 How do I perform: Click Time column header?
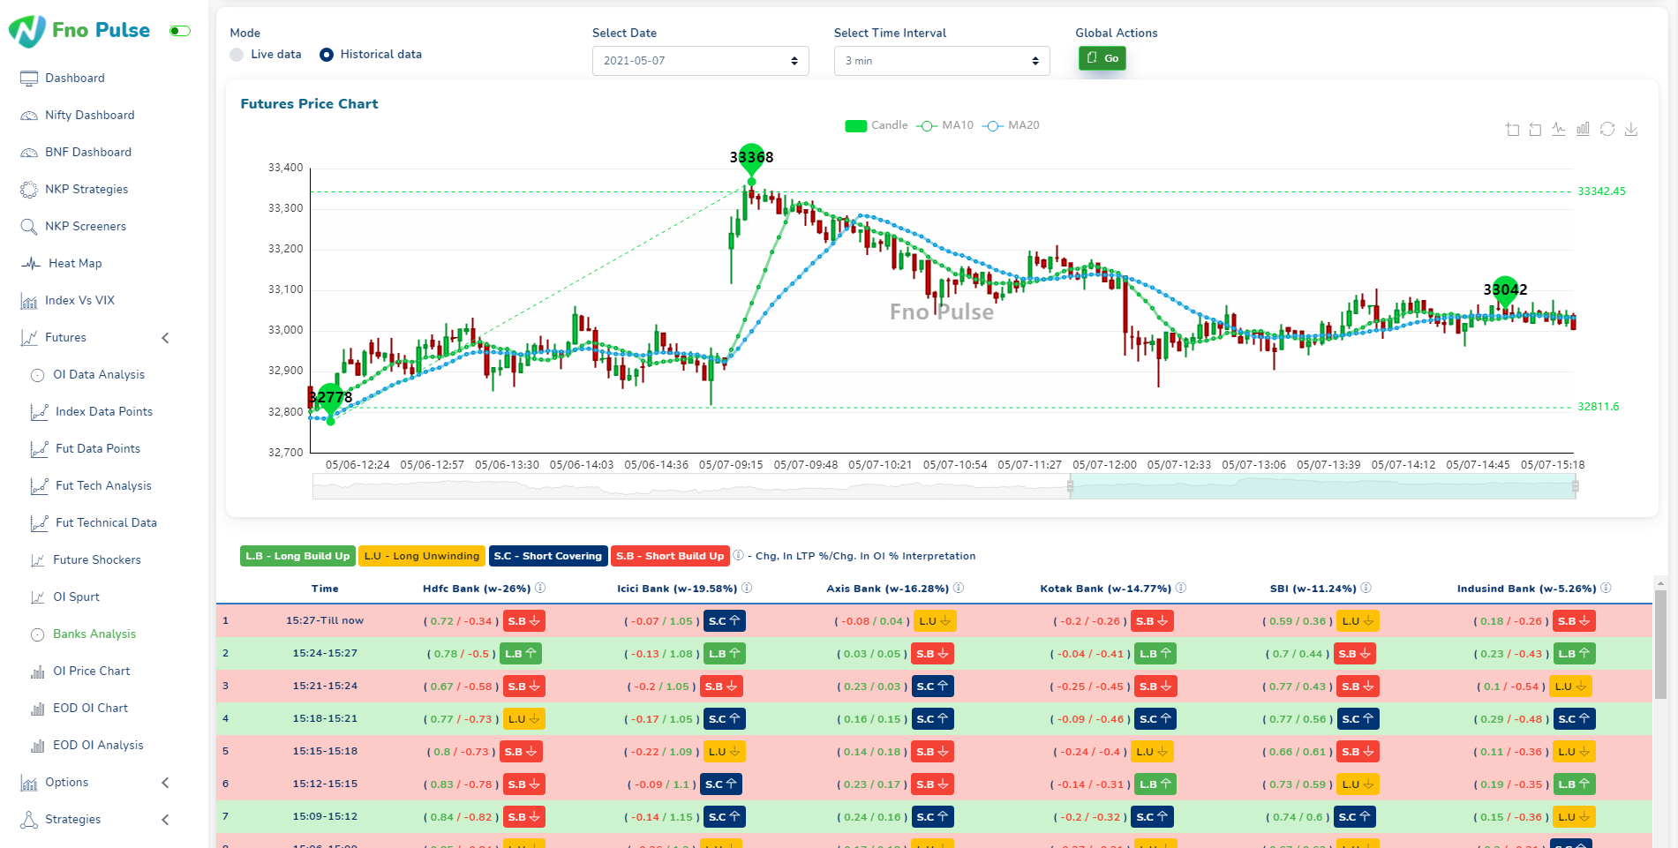pos(325,589)
